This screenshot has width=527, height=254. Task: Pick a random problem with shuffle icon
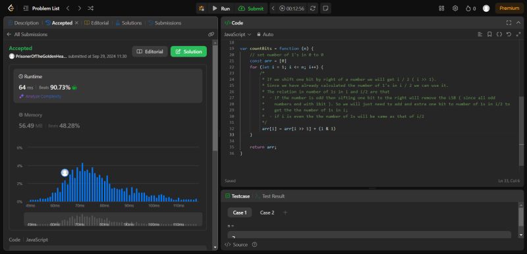click(90, 9)
